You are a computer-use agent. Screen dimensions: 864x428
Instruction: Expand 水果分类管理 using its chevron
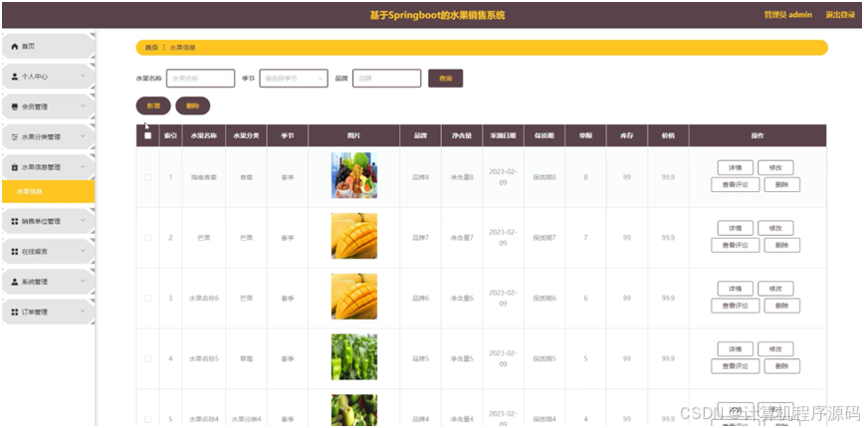[83, 136]
